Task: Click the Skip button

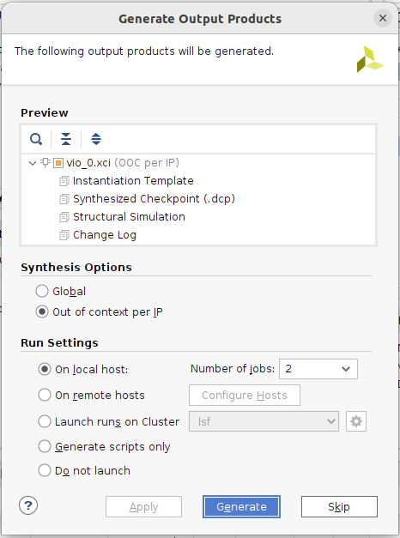Action: 339,507
